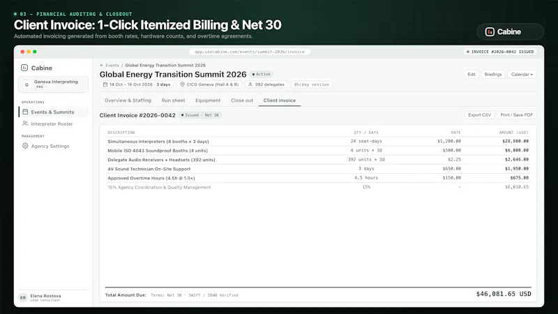Go to Events breadcrumb link
This screenshot has width=558, height=314.
[112, 65]
